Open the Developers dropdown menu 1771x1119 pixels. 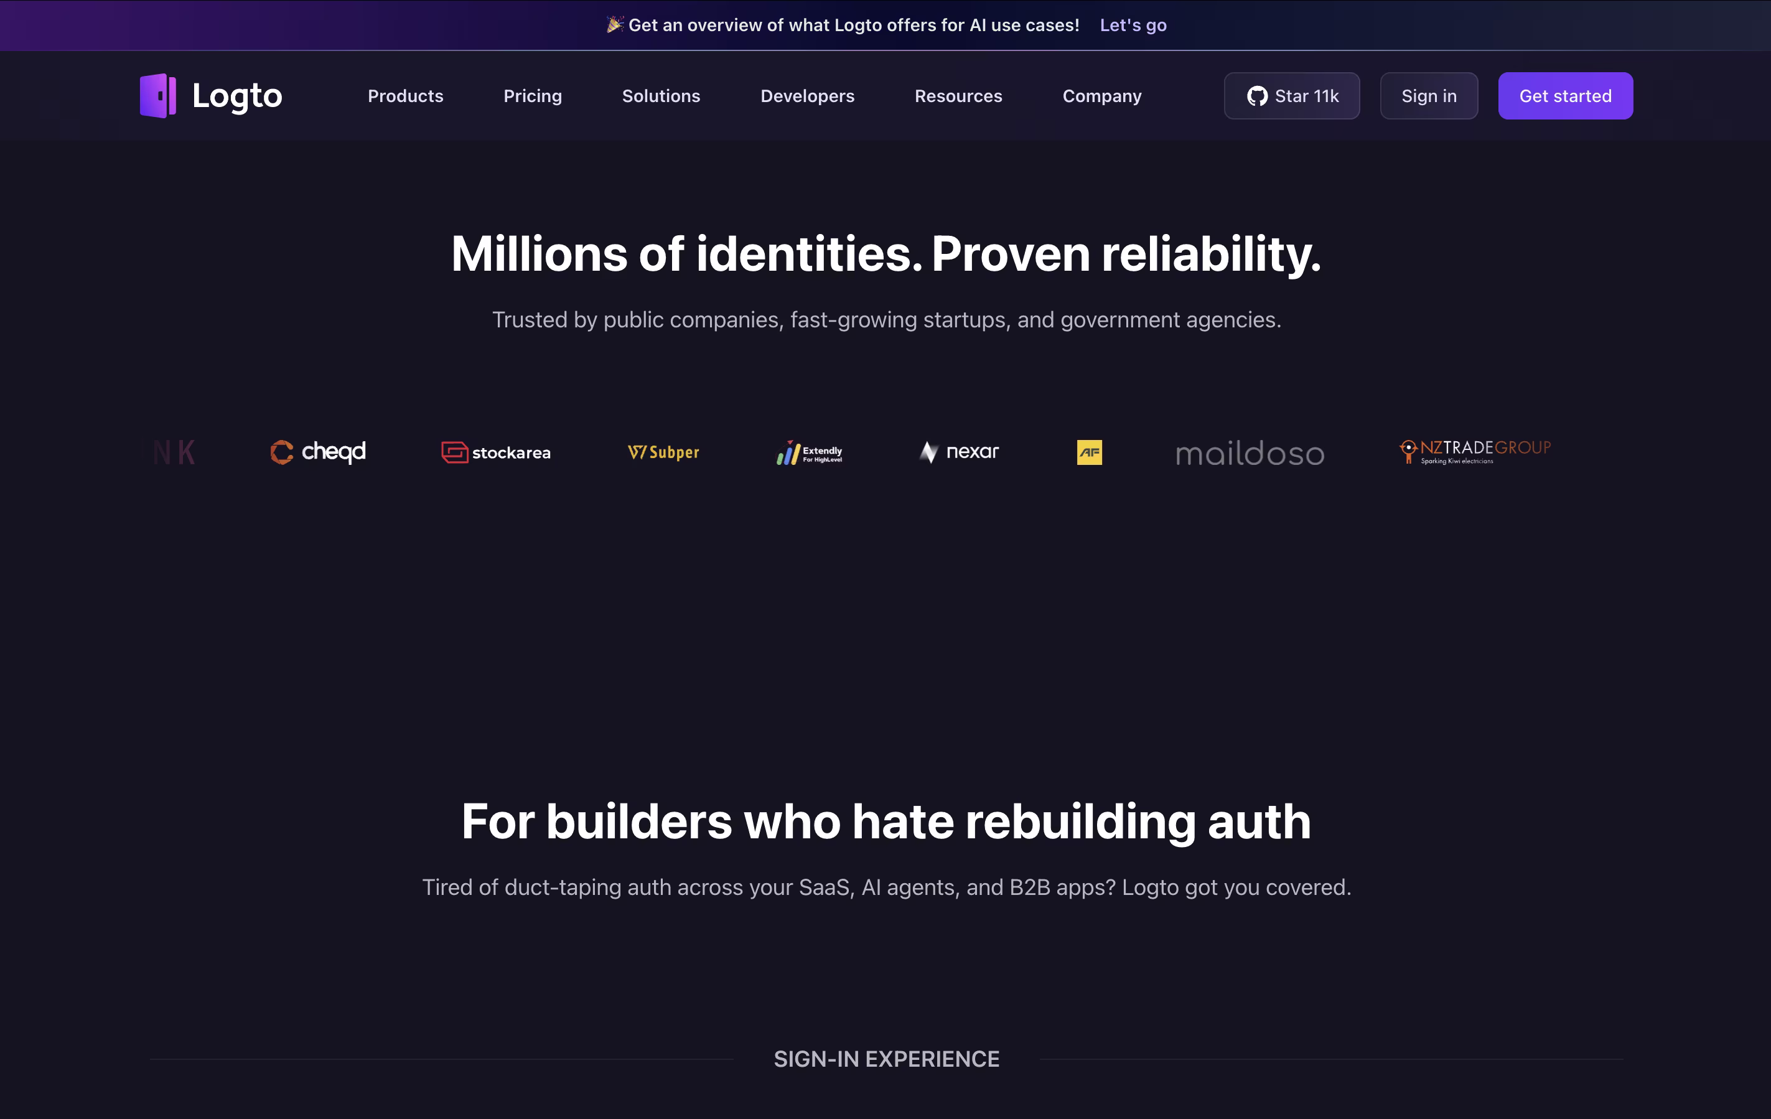(x=807, y=96)
